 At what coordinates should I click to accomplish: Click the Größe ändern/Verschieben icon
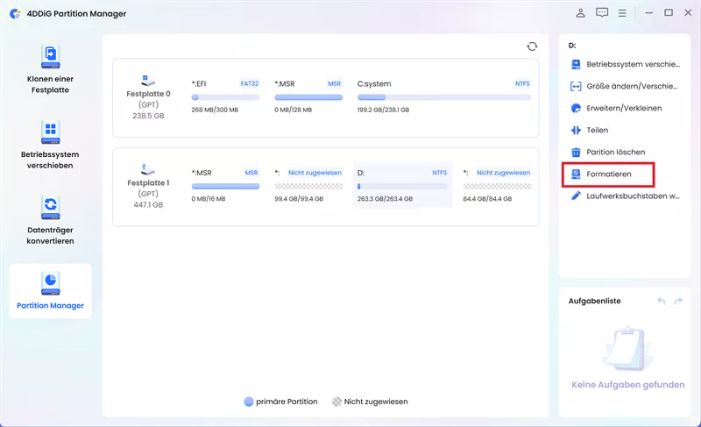point(576,86)
